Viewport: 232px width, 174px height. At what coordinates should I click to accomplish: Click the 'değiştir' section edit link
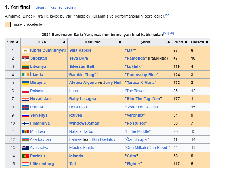(41, 7)
